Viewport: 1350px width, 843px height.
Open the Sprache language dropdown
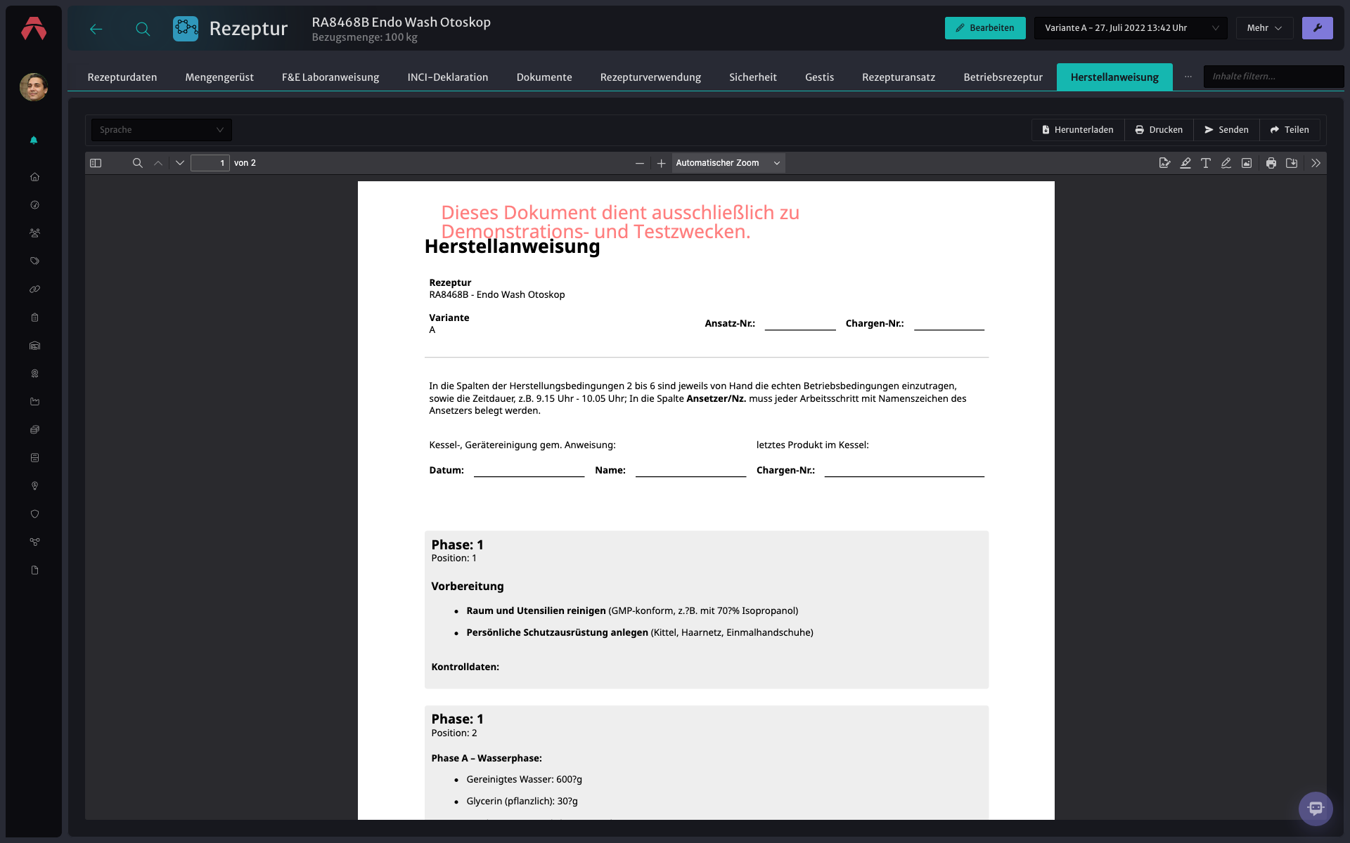point(162,130)
